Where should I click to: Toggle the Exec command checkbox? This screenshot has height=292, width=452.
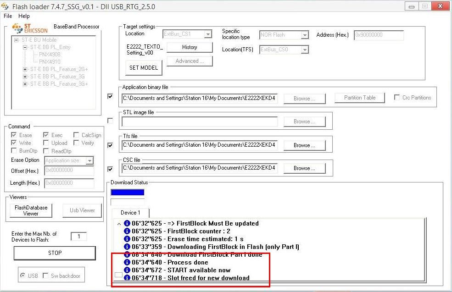pyautogui.click(x=46, y=135)
